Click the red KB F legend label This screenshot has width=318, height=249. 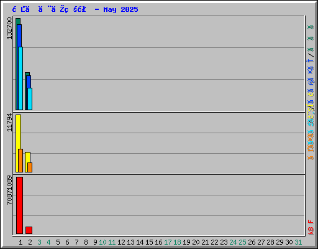coord(311,227)
